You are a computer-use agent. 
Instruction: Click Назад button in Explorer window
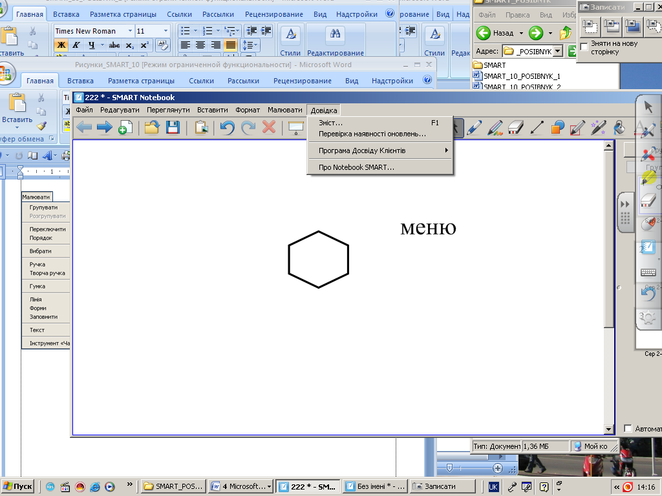pos(495,33)
